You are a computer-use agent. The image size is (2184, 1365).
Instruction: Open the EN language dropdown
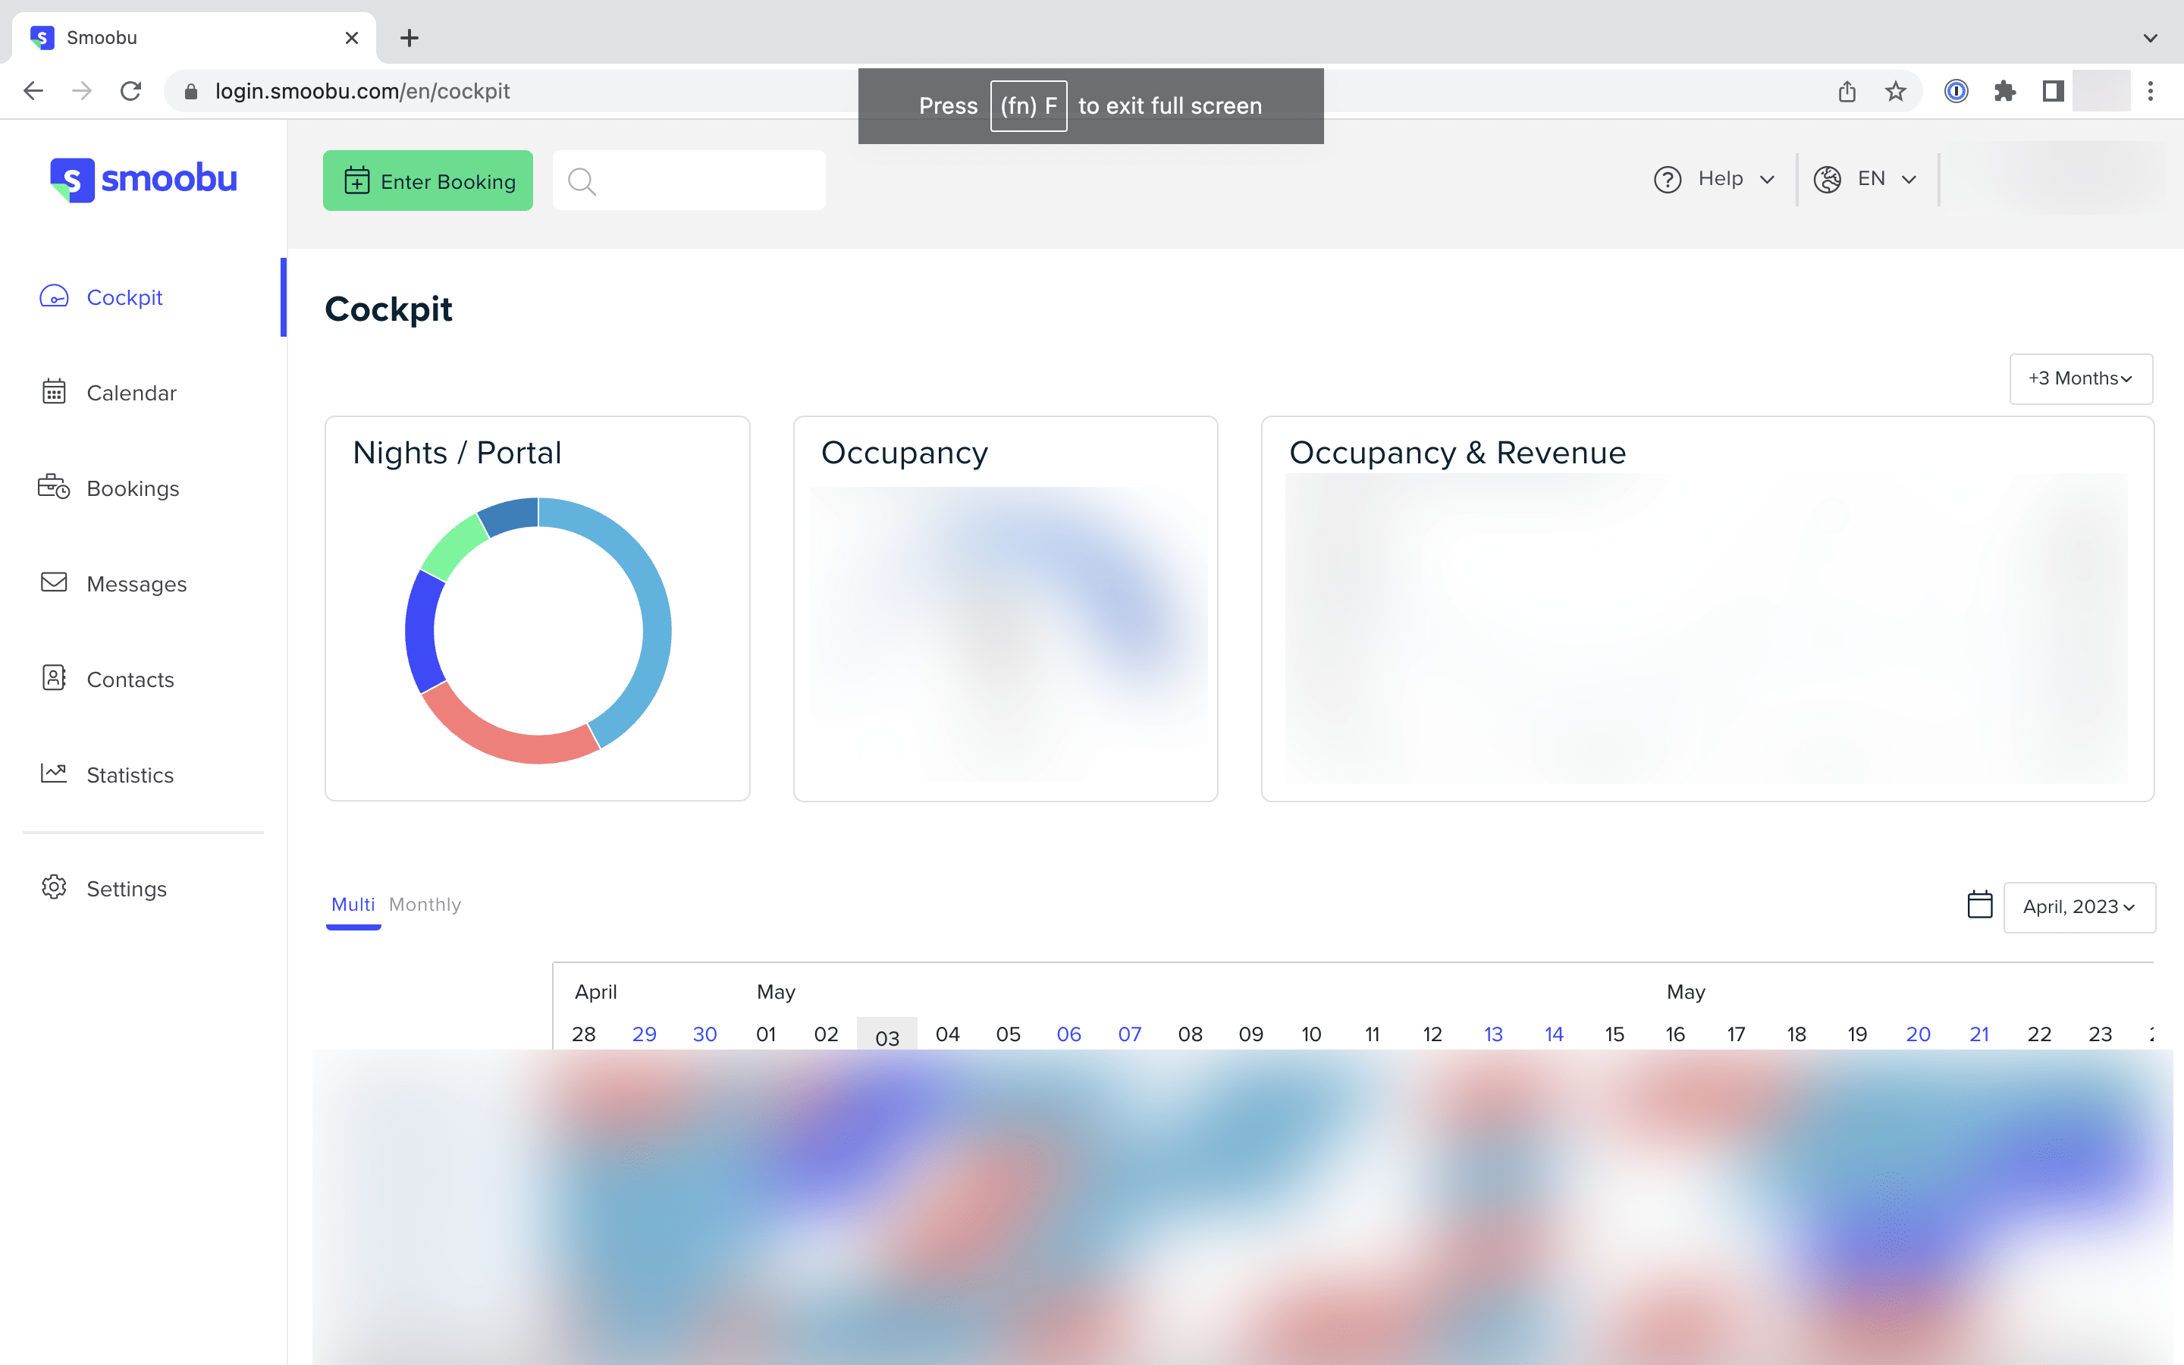point(1865,179)
